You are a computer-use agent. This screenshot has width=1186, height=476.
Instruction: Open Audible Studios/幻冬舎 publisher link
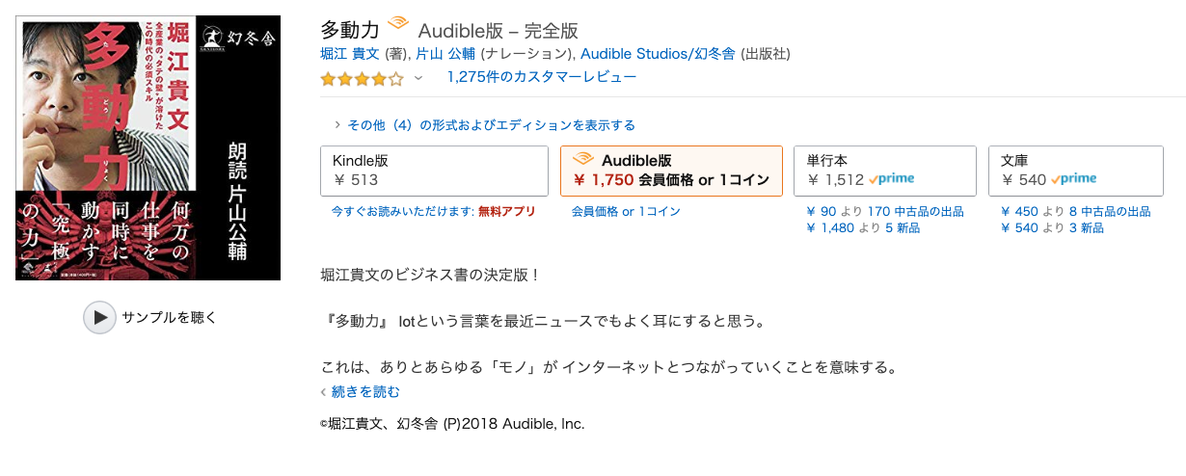(x=659, y=52)
